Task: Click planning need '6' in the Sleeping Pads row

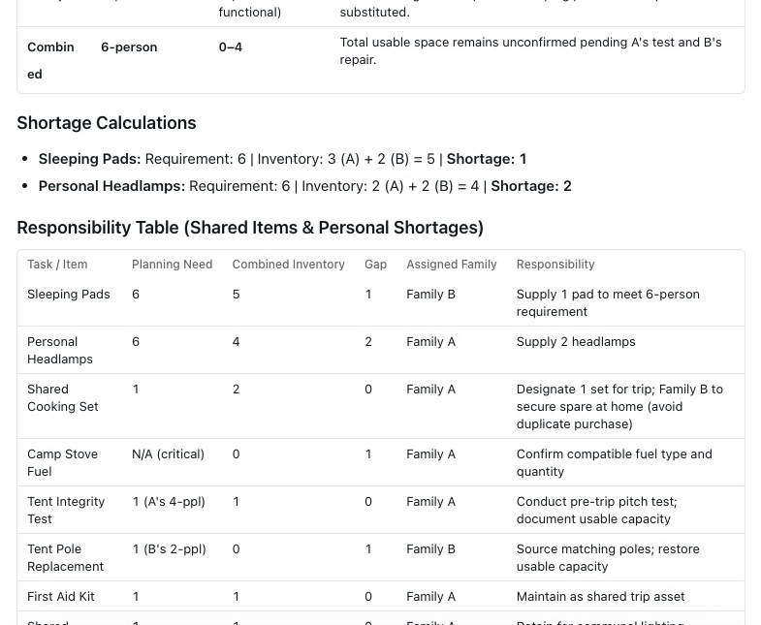Action: (136, 295)
